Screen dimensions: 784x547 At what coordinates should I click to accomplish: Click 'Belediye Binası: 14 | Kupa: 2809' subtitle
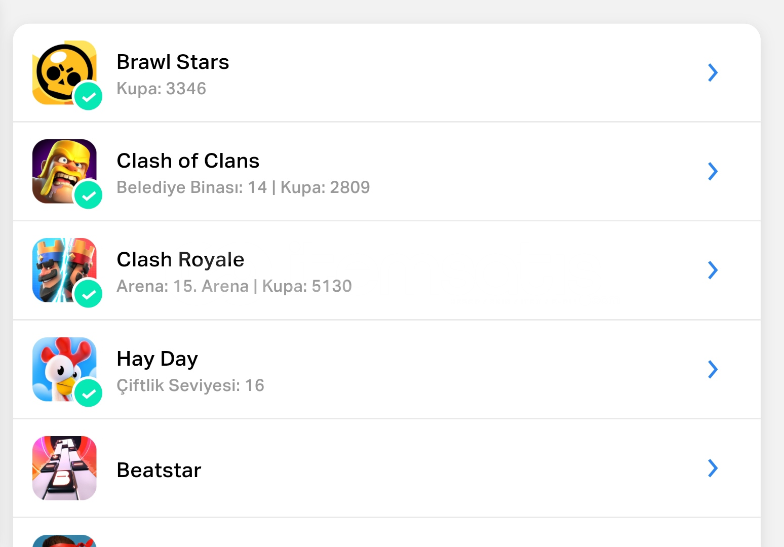(243, 187)
